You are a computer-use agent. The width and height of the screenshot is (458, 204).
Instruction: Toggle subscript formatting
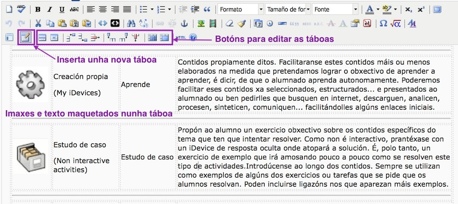[x=408, y=10]
